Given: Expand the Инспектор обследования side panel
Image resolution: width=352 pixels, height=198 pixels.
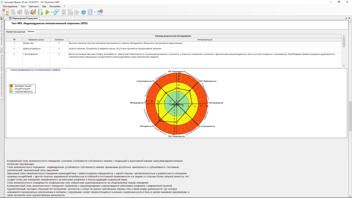Looking at the screenshot, I should 2,31.
